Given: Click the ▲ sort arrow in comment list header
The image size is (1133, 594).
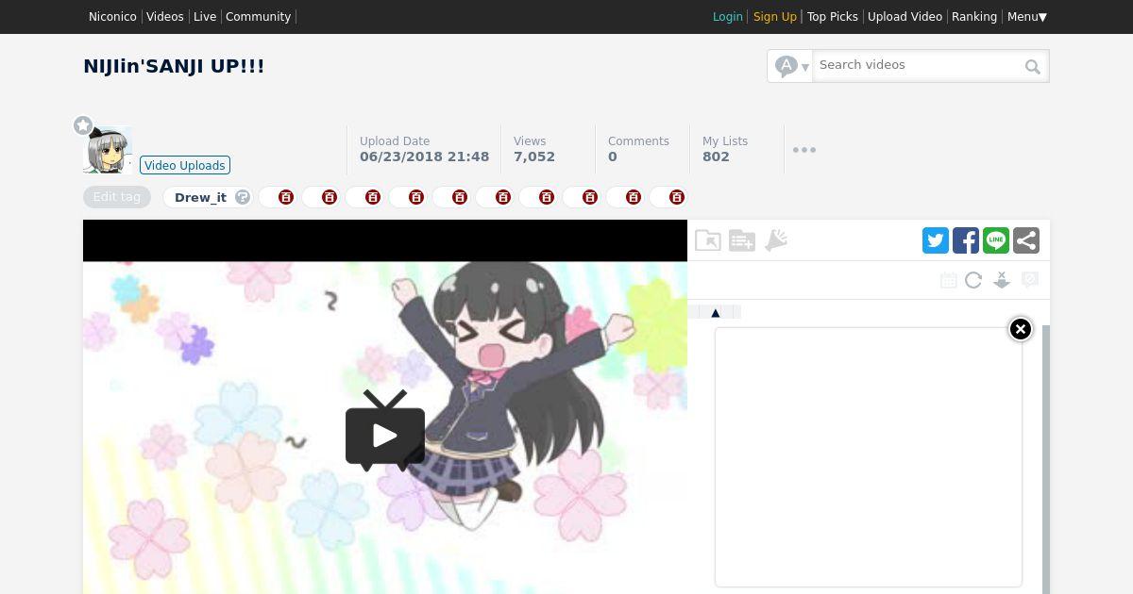Looking at the screenshot, I should [x=715, y=312].
